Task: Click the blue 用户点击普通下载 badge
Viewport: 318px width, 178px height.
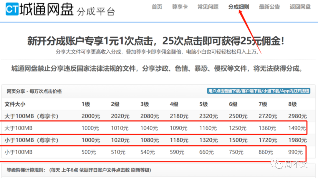Action: tap(259, 91)
